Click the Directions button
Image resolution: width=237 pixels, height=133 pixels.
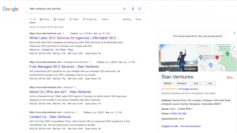[182, 83]
